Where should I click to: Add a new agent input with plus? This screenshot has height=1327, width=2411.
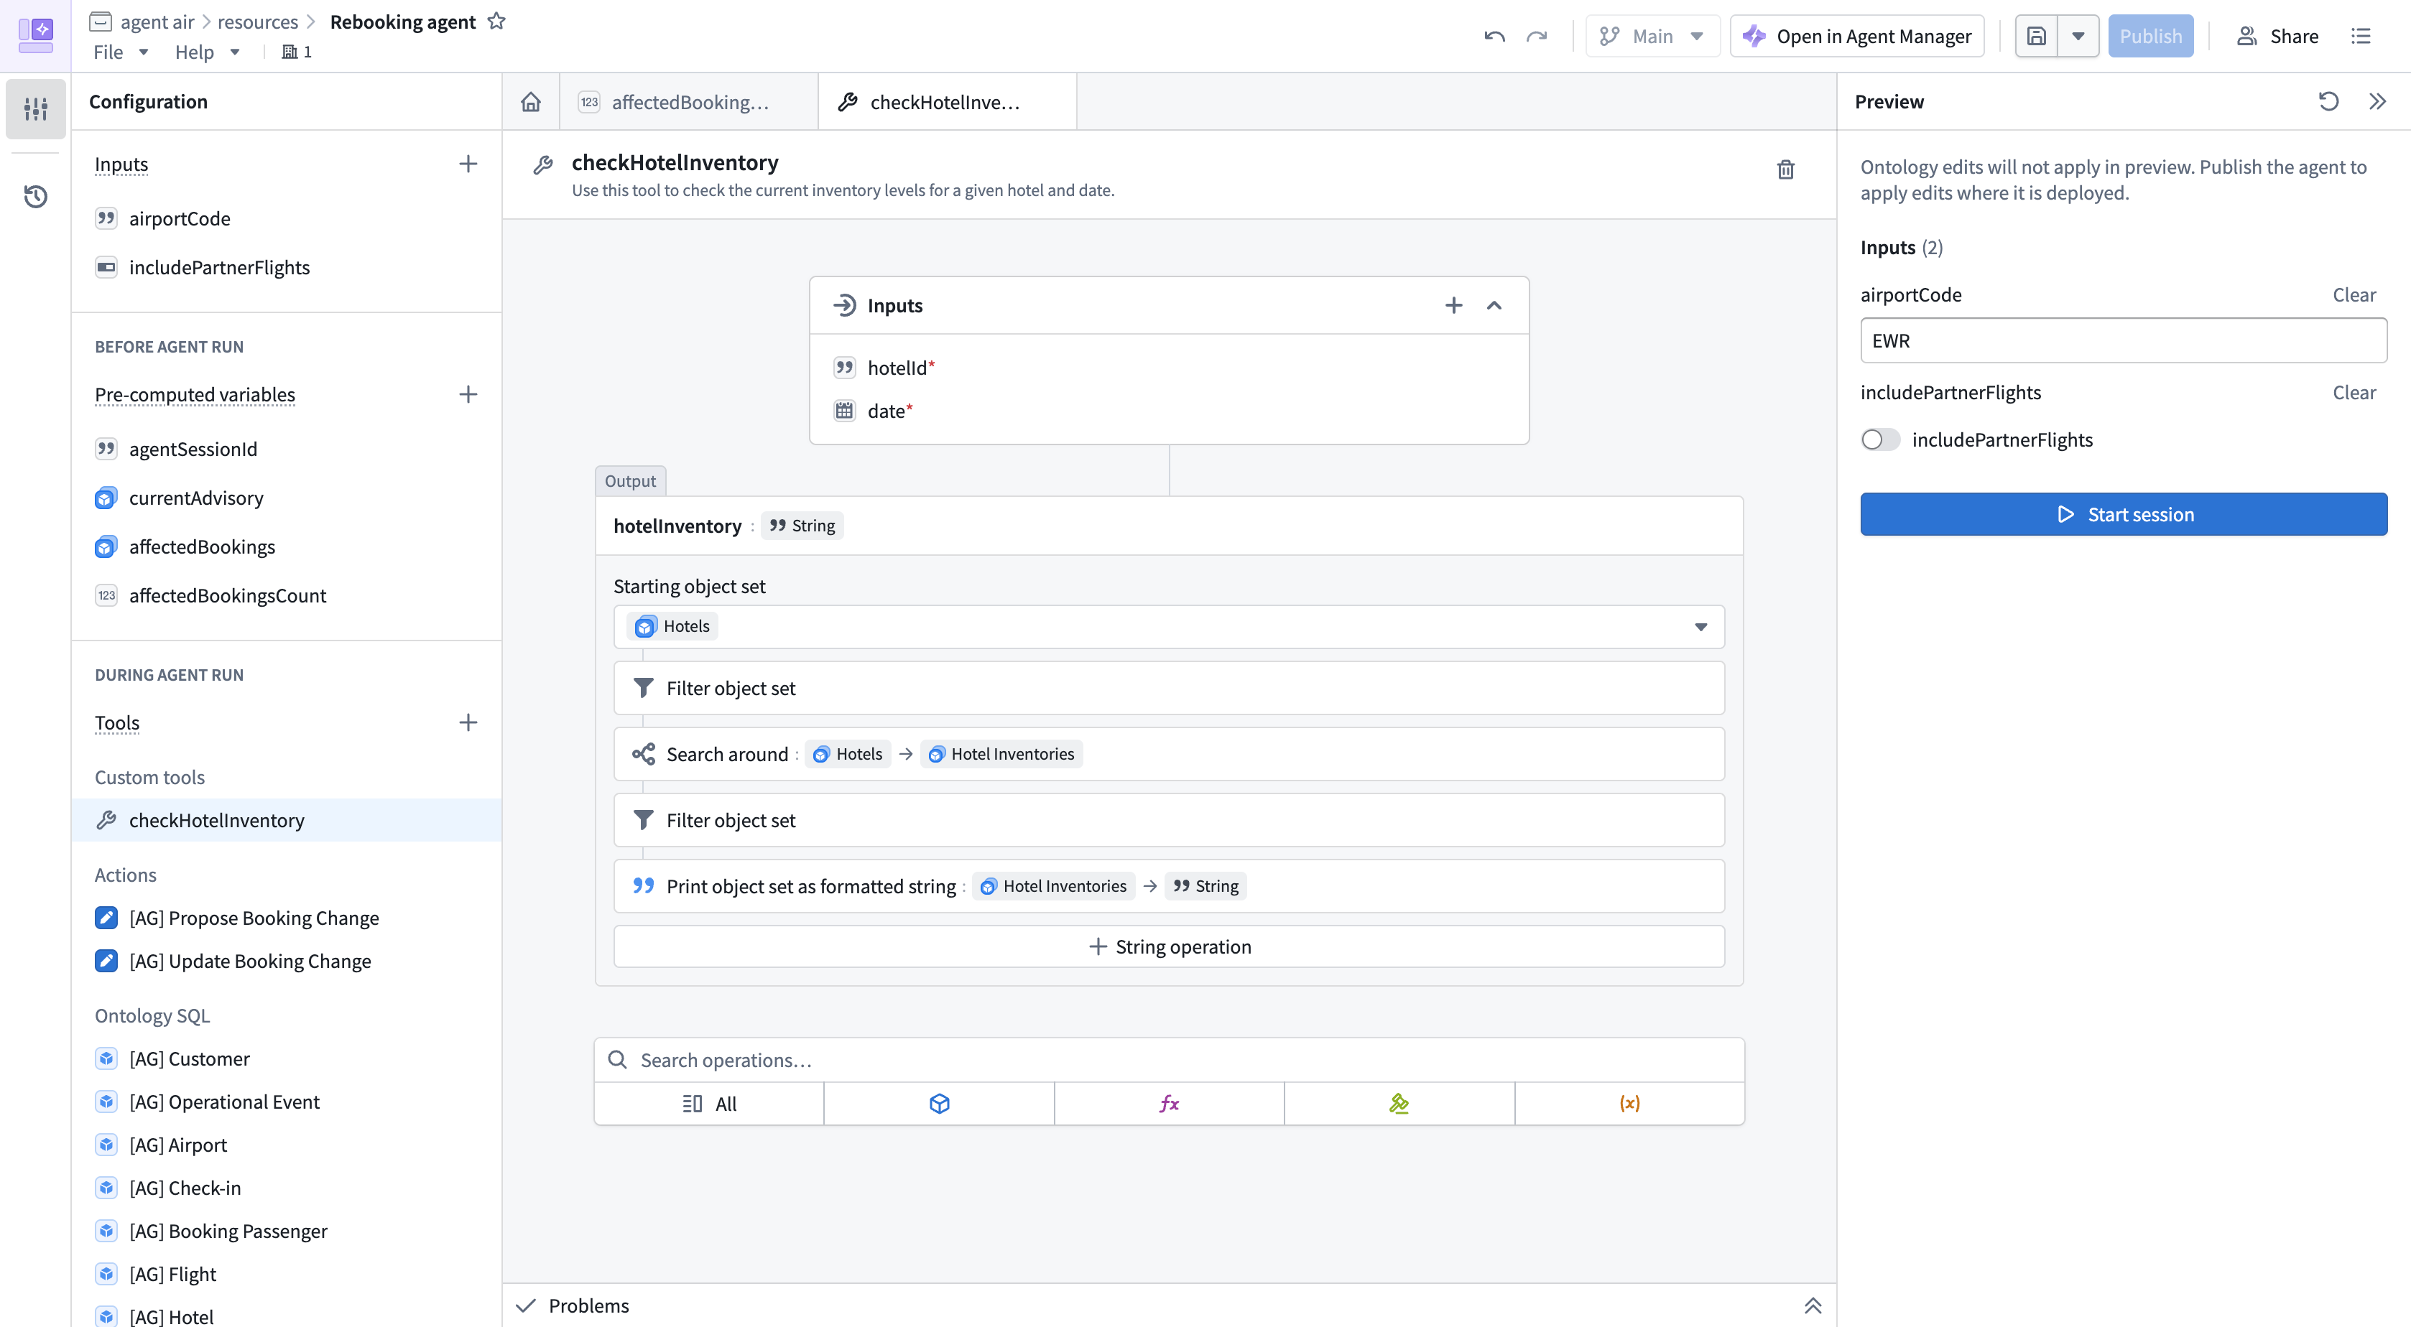coord(468,164)
